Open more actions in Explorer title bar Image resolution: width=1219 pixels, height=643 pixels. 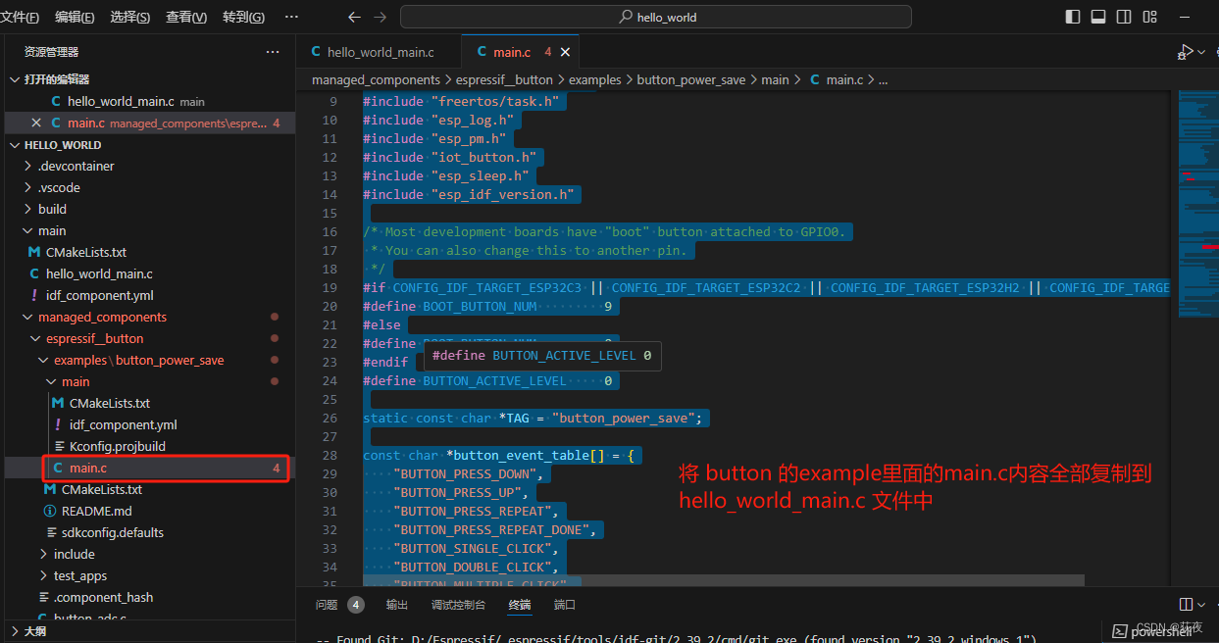point(273,51)
